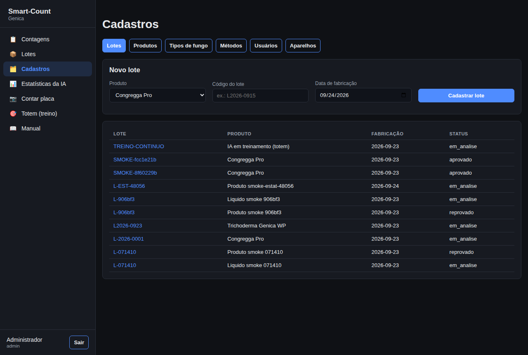
Task: Click the open book icon beside Manual
Action: 13,128
